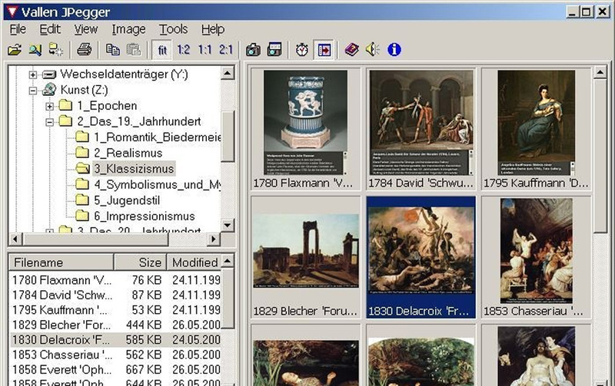Select the 667 KB Everett file row
Viewport: 615px width, 386px height.
tap(115, 370)
